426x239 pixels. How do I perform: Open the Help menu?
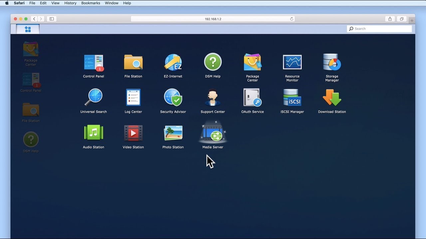point(127,3)
